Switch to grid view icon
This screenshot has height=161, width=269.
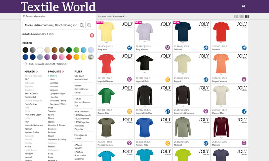point(247,16)
